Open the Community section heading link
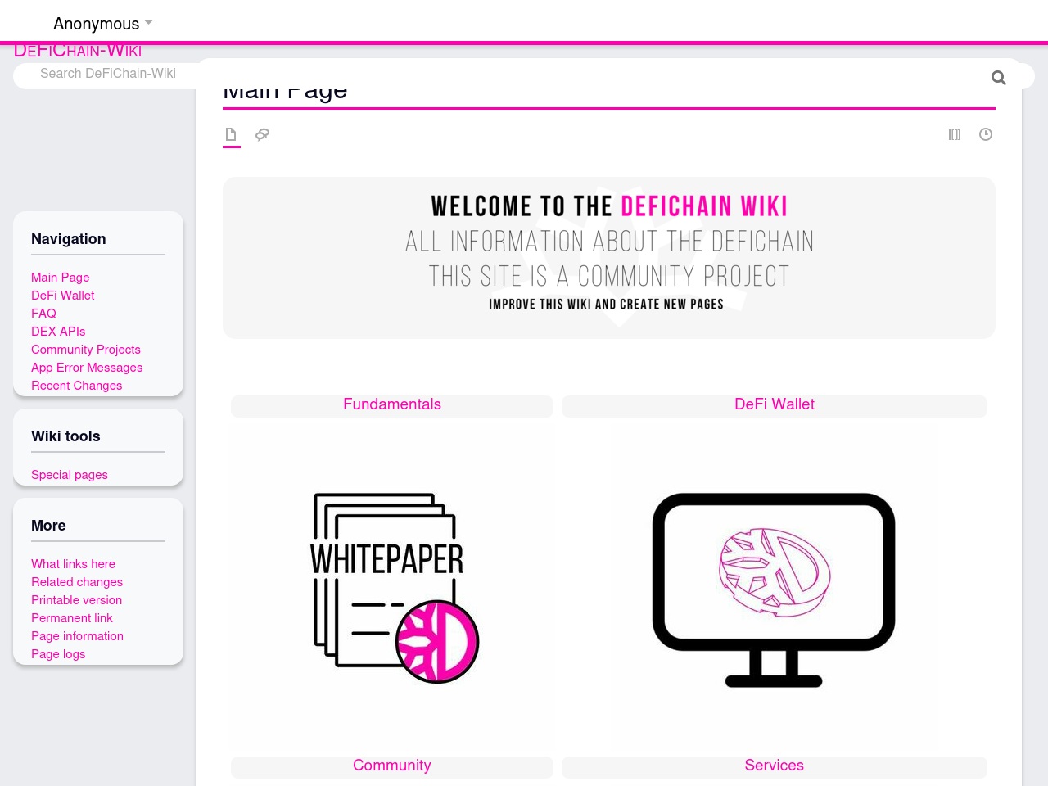 click(392, 766)
